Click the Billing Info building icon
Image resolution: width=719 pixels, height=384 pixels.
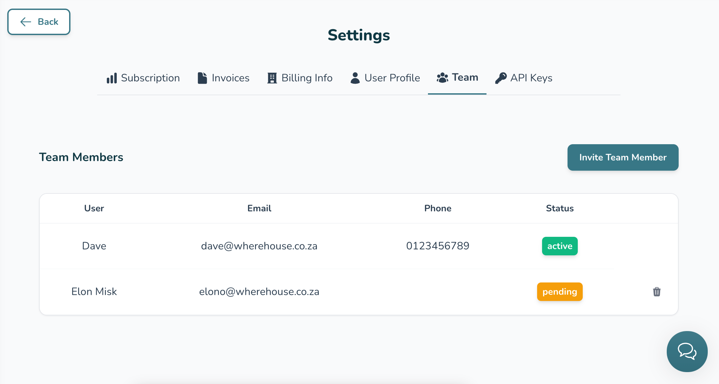tap(272, 78)
